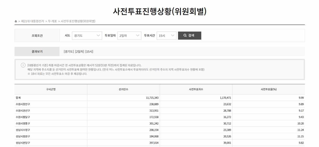Image resolution: width=319 pixels, height=147 pixels.
Task: Click voter count 184,068 for 성남시중원구
Action: click(x=154, y=137)
